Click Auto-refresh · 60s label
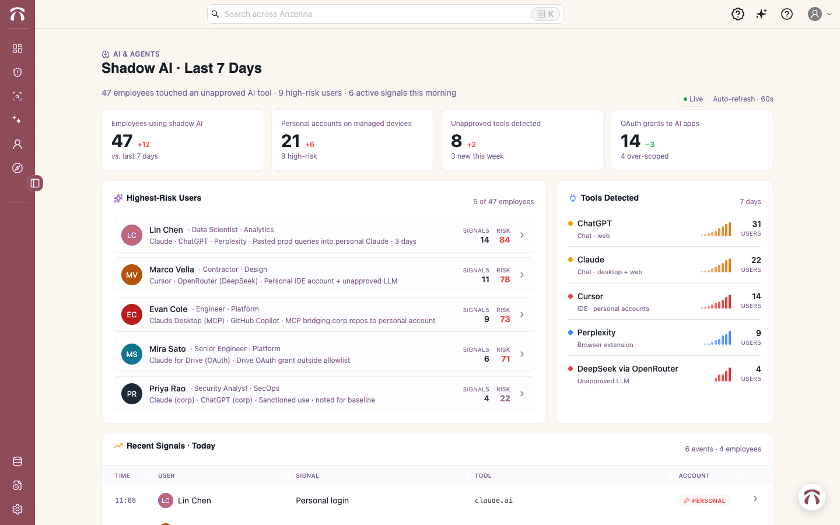Viewport: 840px width, 525px height. pyautogui.click(x=743, y=99)
